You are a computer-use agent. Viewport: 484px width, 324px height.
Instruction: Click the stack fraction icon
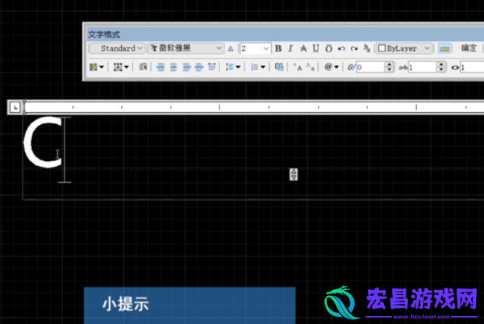click(366, 48)
